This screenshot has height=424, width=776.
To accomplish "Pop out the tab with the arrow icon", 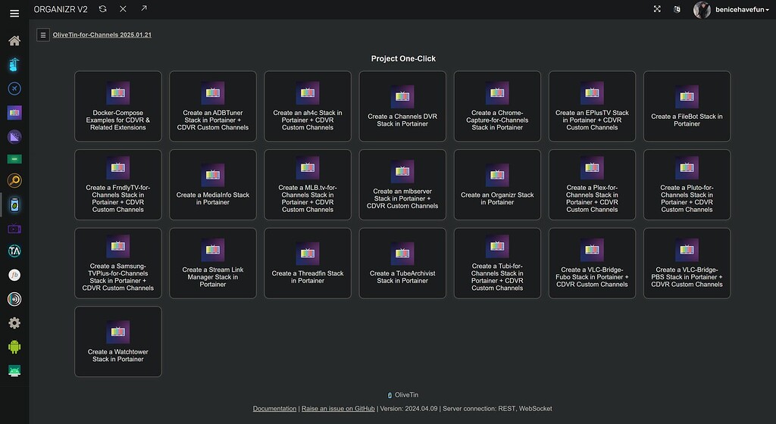I will click(143, 9).
